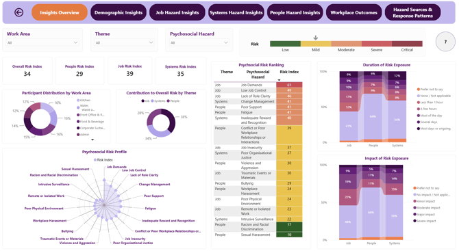459x251 pixels.
Task: Click the back arrow icon
Action: (19, 12)
